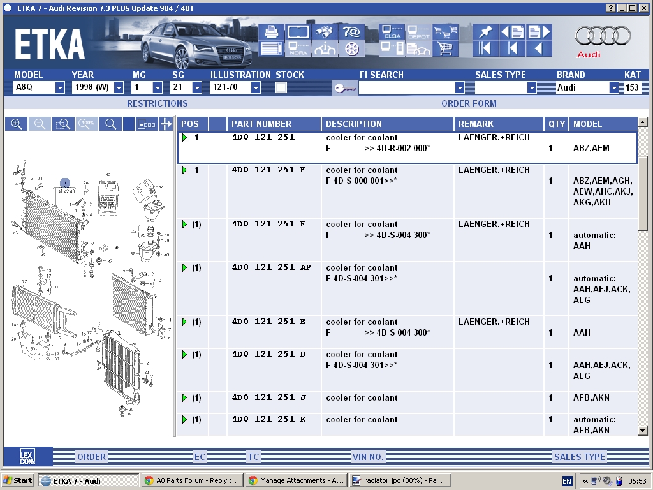Click the car with documents icon
Screen dimensions: 653x490
tap(418, 48)
